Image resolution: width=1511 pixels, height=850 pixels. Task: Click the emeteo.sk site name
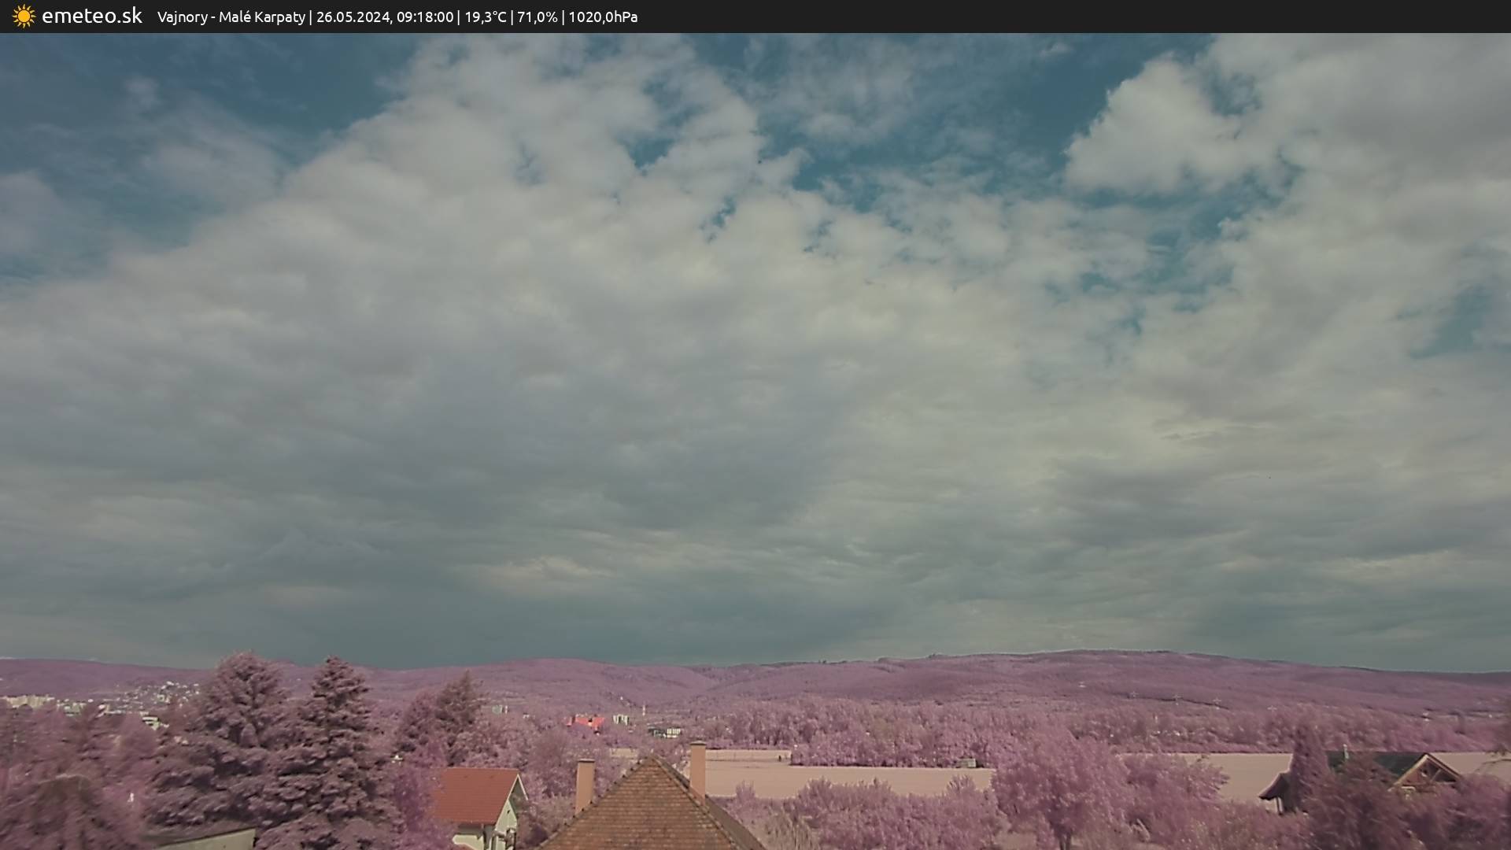pos(91,17)
